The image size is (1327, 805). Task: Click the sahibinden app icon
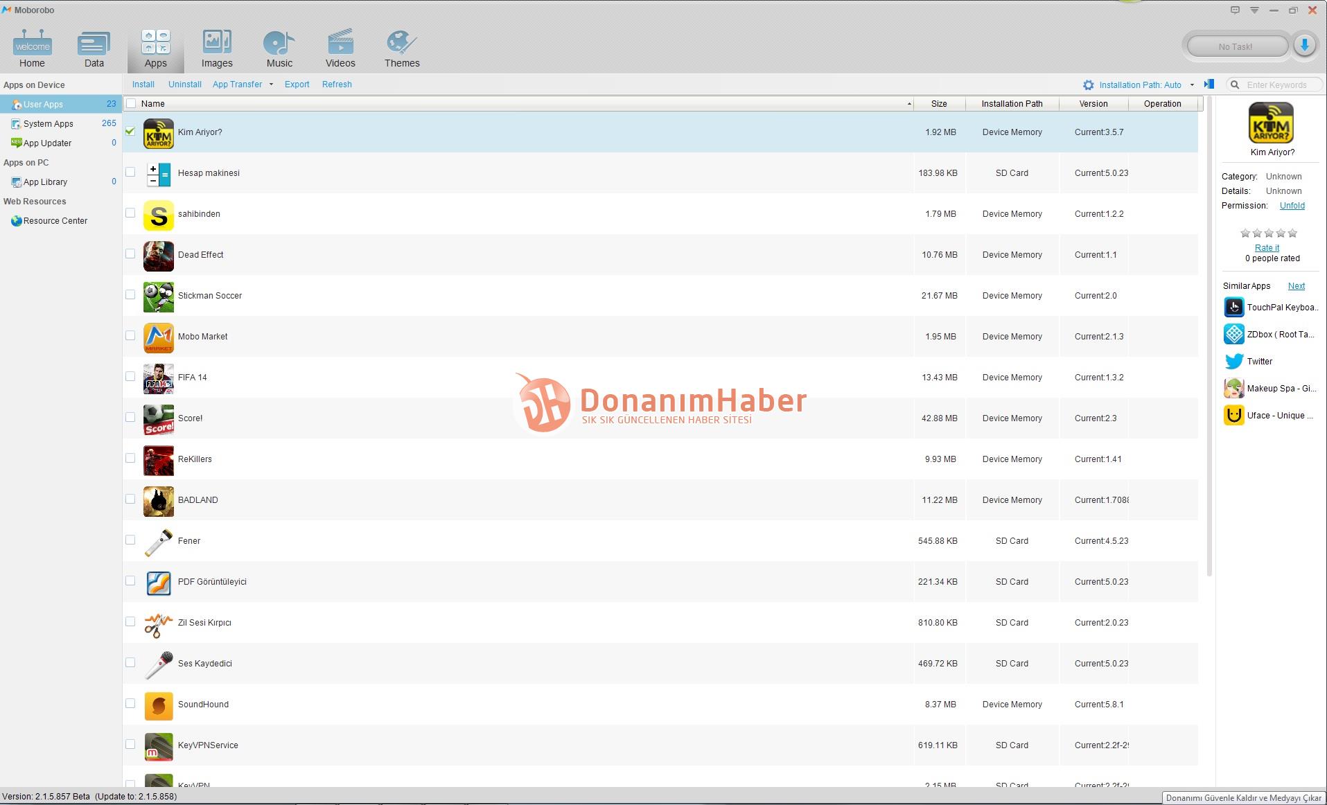click(x=159, y=215)
